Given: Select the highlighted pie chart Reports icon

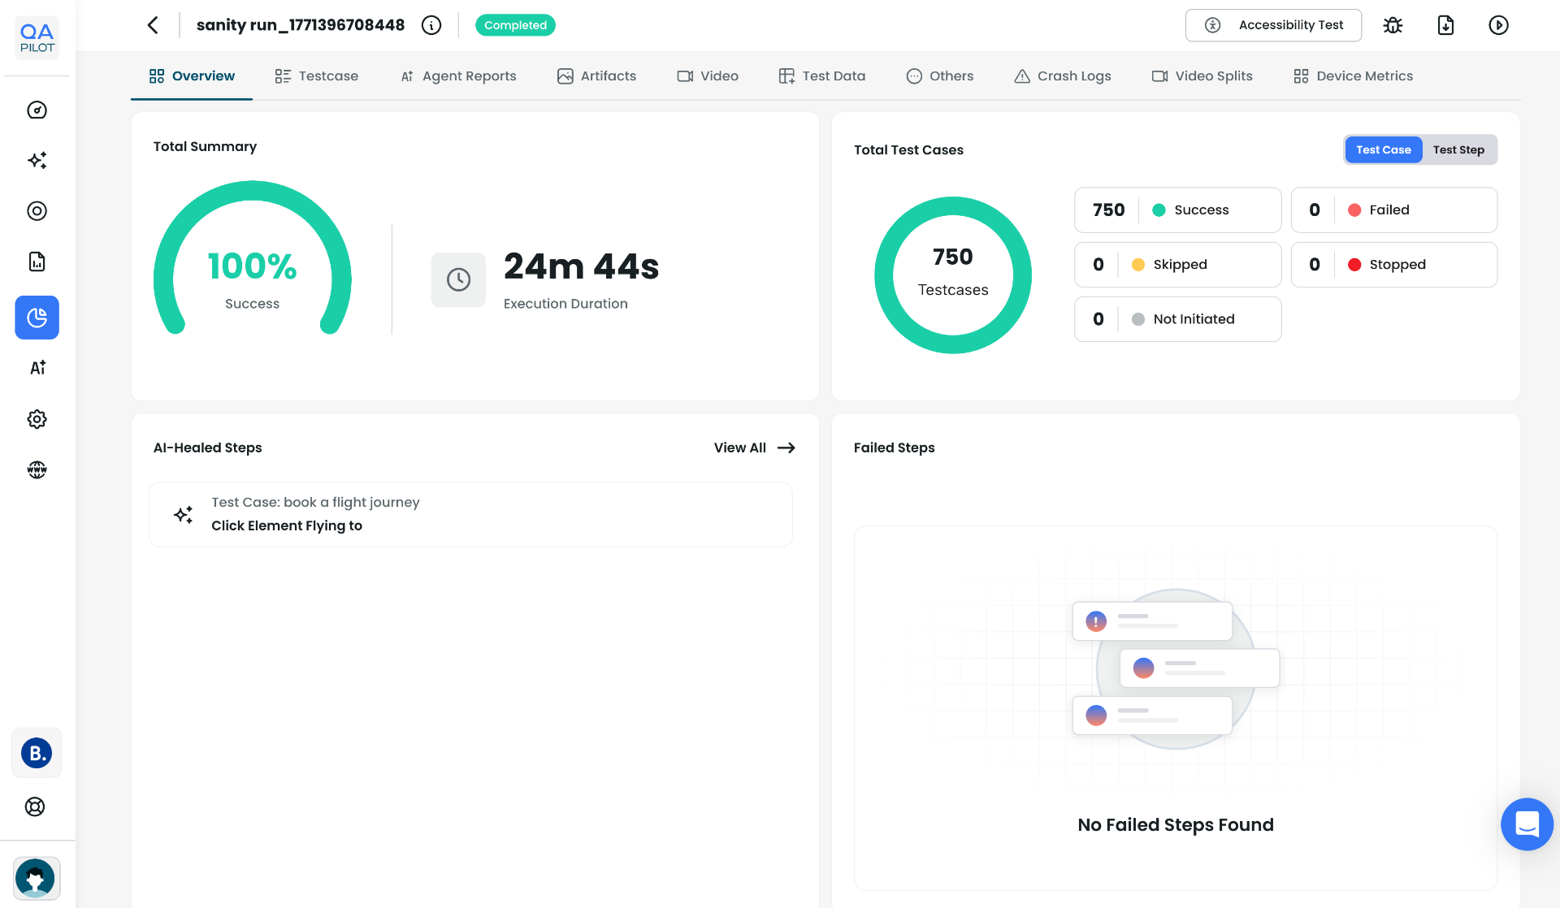Looking at the screenshot, I should [x=37, y=318].
